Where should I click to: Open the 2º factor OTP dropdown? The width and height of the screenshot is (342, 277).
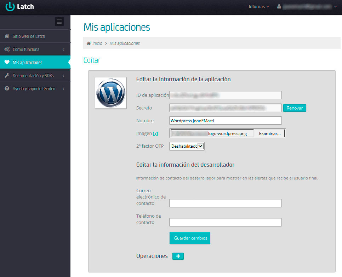tap(187, 146)
